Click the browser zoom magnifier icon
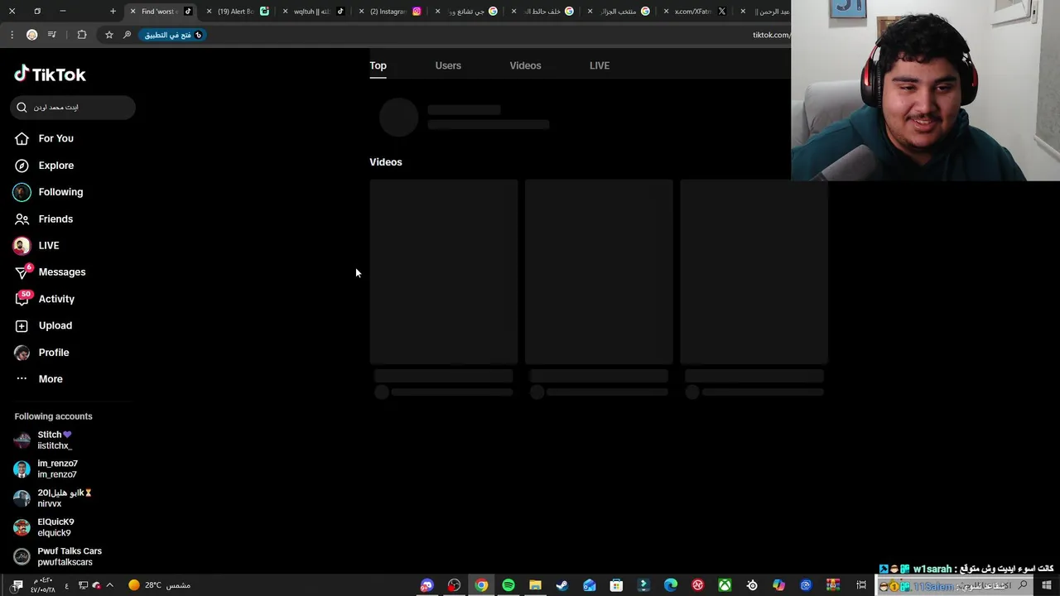This screenshot has height=596, width=1060. pos(127,35)
